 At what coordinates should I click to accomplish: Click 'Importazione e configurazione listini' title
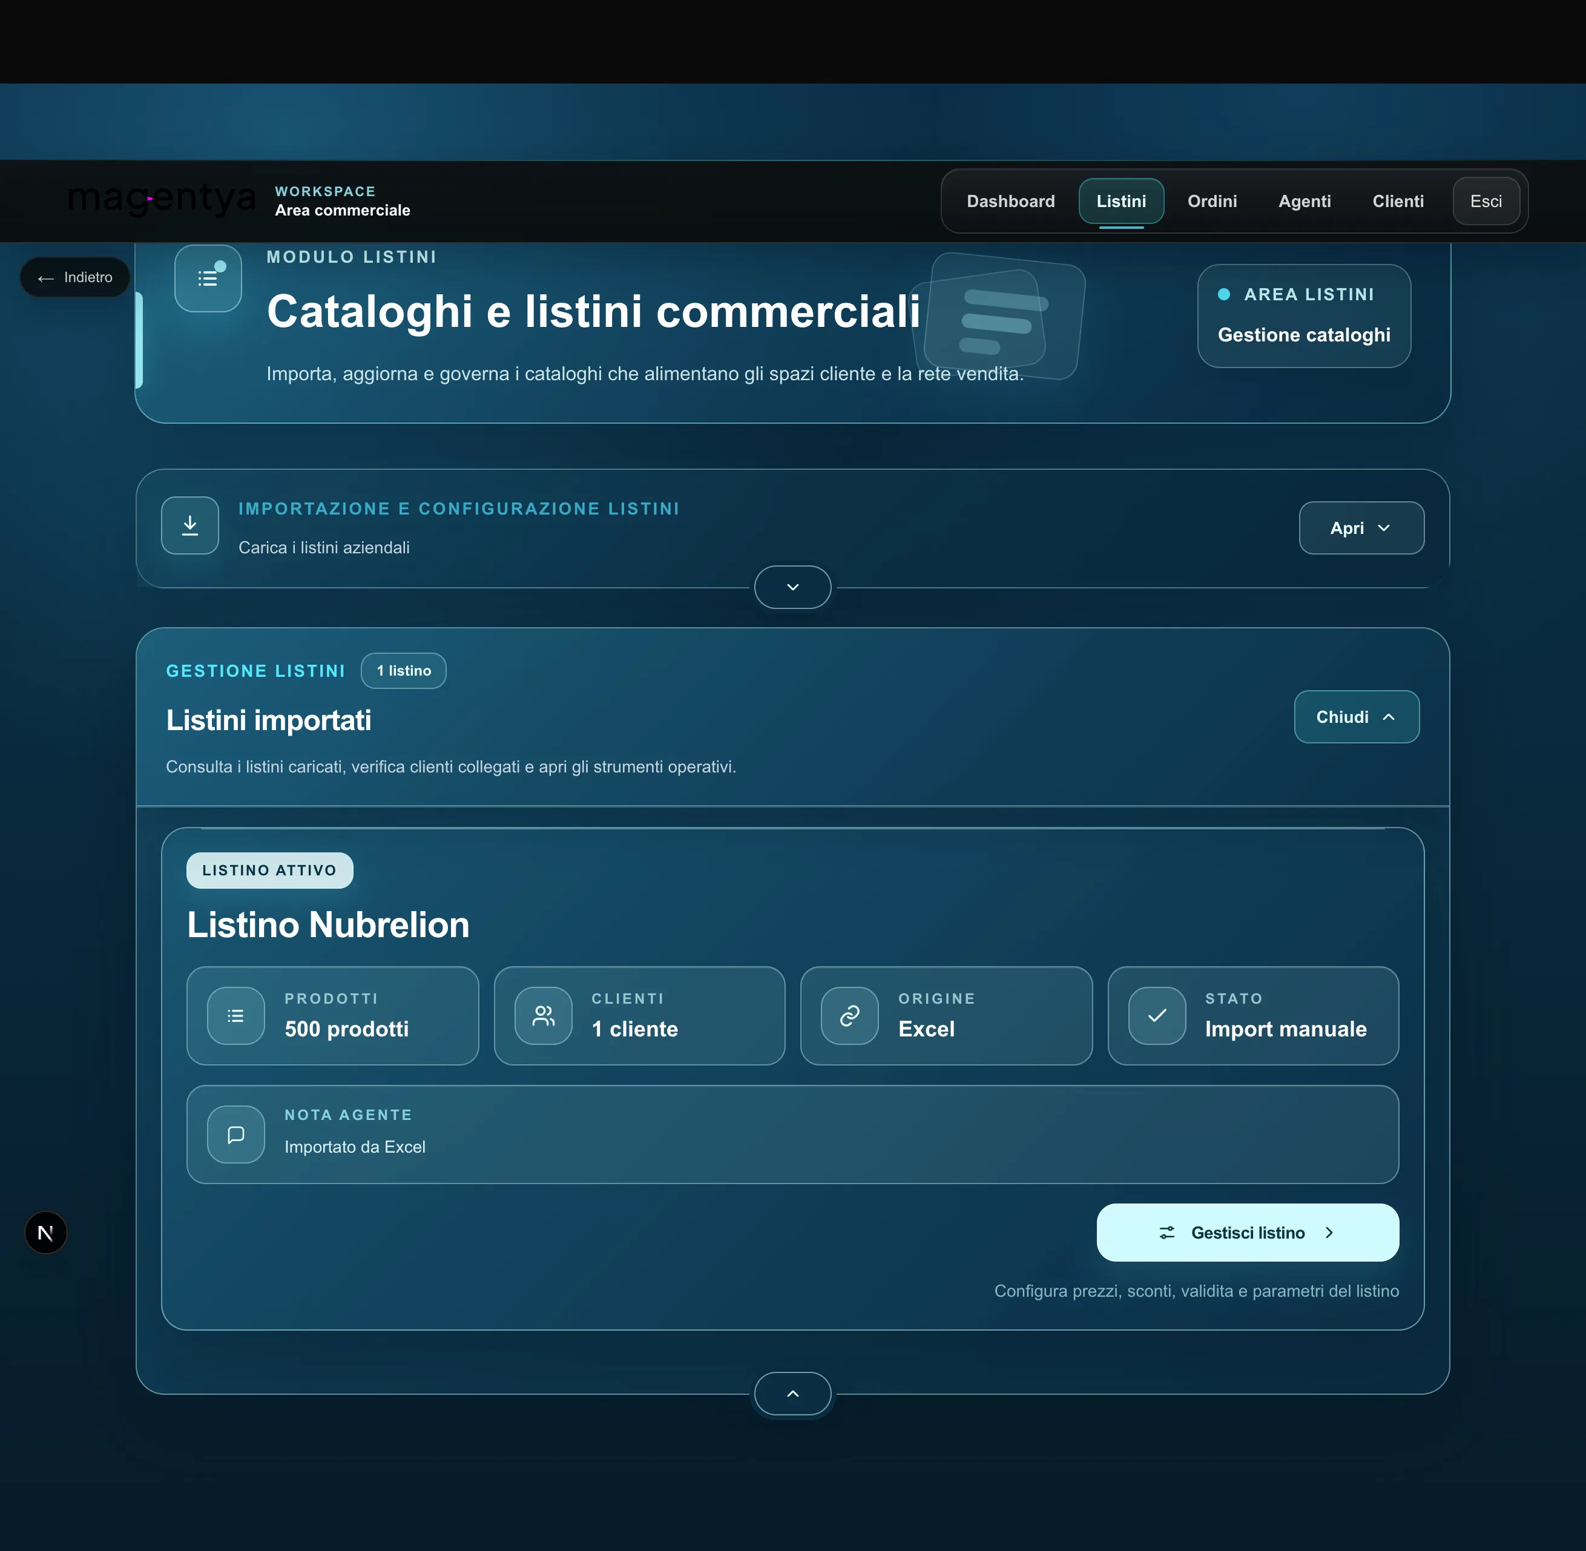click(x=459, y=509)
